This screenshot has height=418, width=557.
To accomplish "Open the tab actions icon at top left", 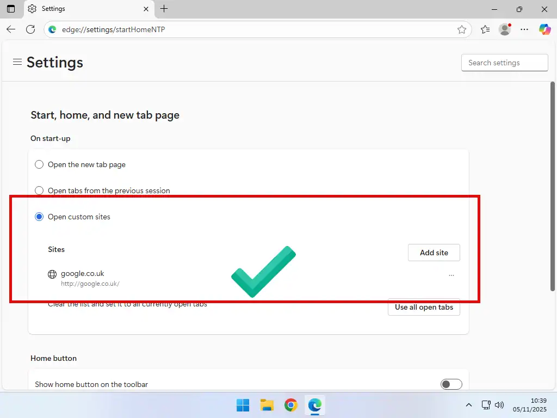I will [x=11, y=9].
